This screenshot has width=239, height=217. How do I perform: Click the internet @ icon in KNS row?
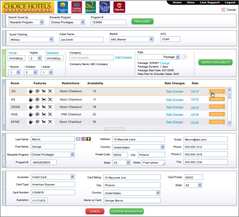pos(37,114)
